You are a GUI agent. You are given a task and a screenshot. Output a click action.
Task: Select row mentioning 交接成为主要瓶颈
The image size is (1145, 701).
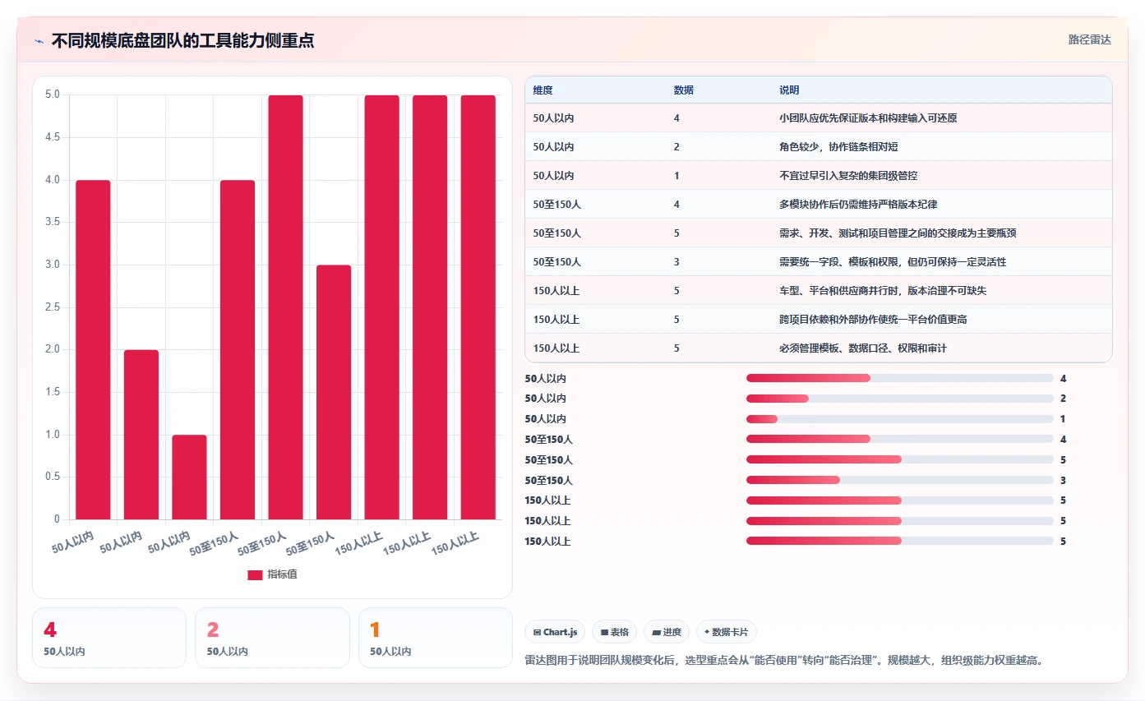(818, 233)
